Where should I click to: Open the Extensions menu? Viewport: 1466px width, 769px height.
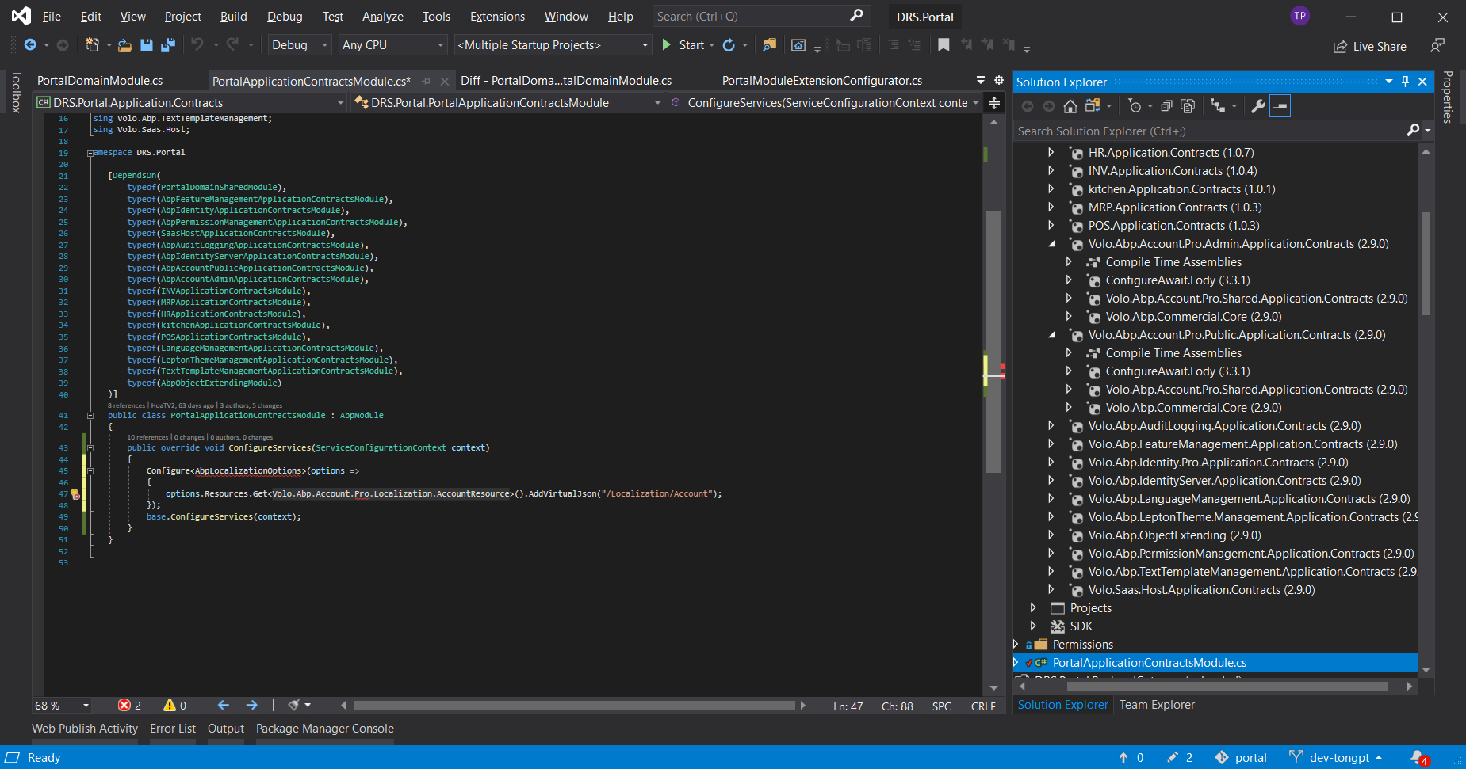(497, 16)
